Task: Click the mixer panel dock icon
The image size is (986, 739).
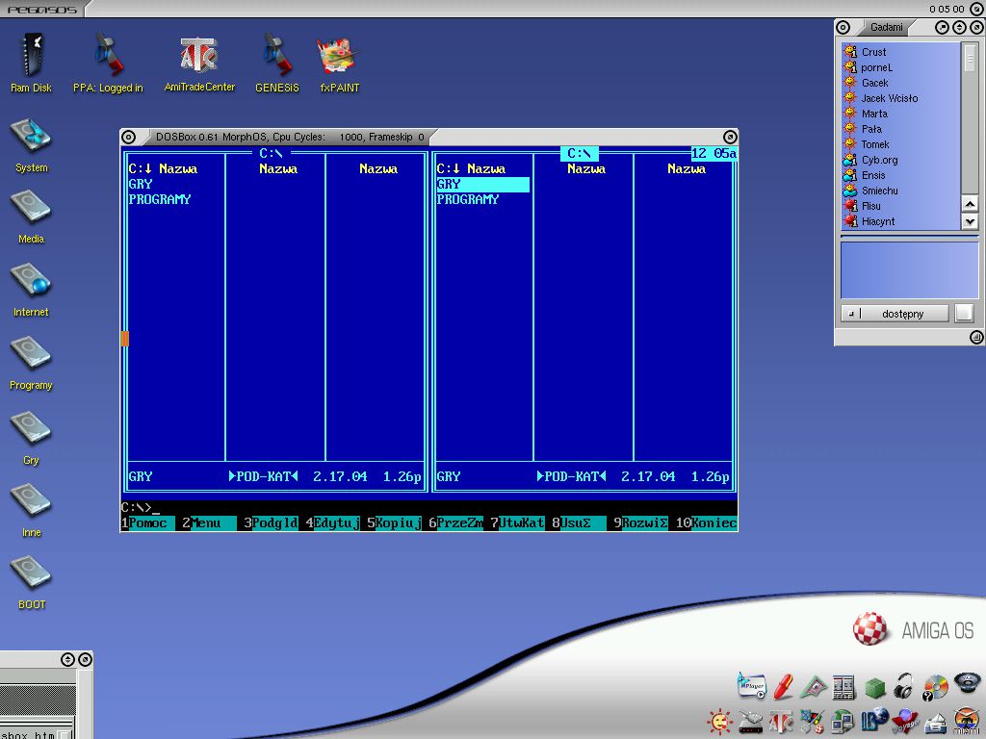Action: [843, 687]
